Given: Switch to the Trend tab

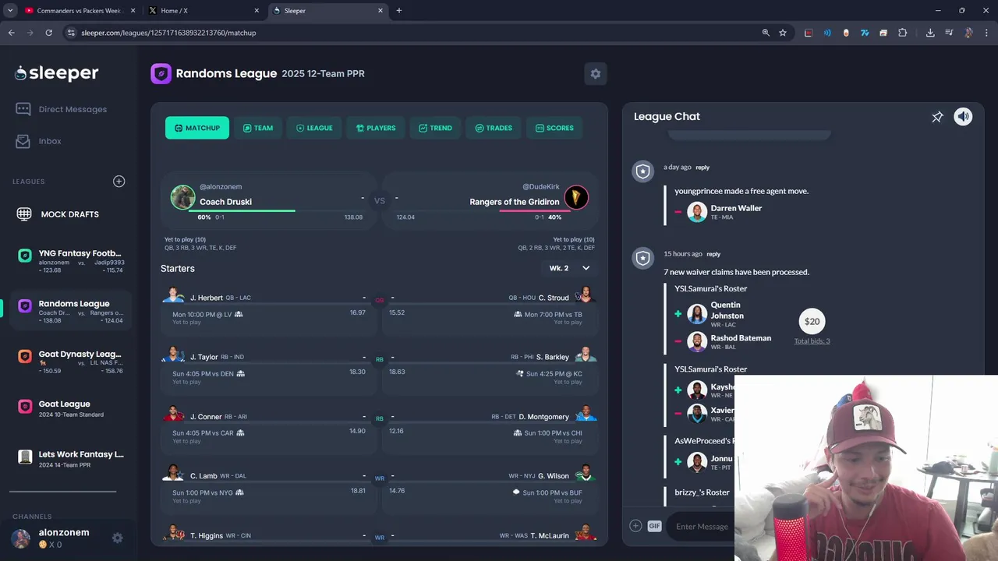Looking at the screenshot, I should (435, 128).
